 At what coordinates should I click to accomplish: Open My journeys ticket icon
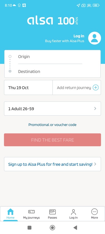[x=32, y=211]
